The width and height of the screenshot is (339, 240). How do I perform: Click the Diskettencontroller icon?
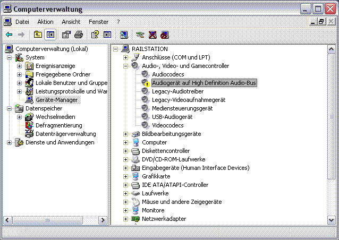pyautogui.click(x=135, y=151)
